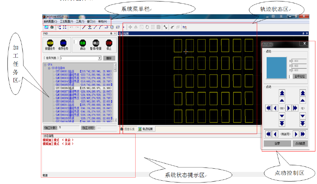Viewport: 317px width, 184px height.
Task: Click the 删除 button
Action: click(109, 58)
